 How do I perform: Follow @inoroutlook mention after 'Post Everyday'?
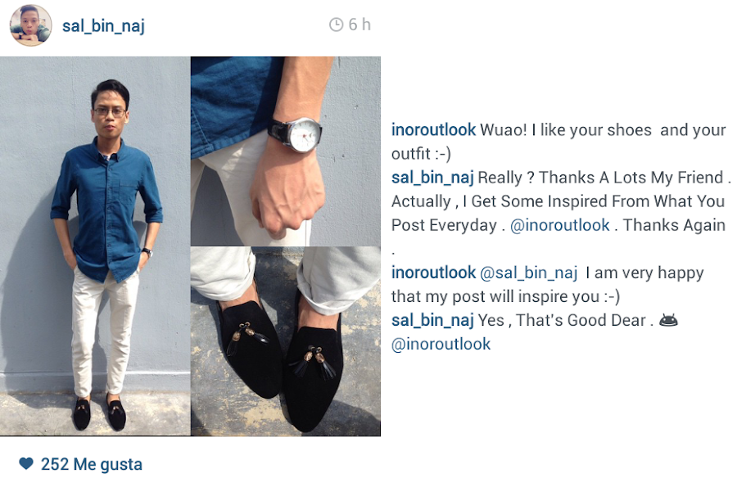[560, 225]
